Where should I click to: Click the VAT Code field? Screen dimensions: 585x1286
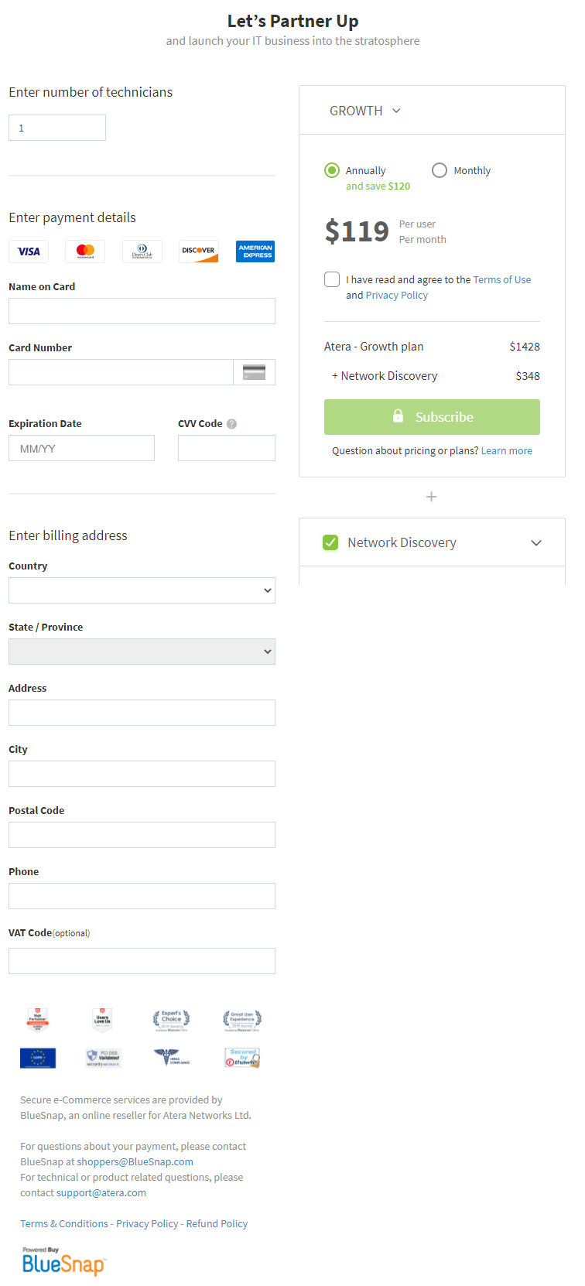click(x=142, y=961)
